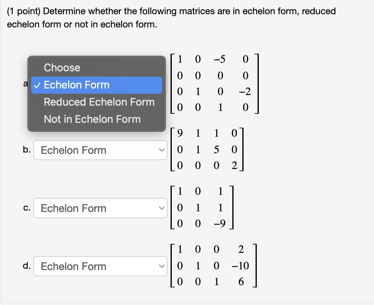This screenshot has width=374, height=305.
Task: Click the chevron arrow on part c dropdown
Action: point(162,208)
